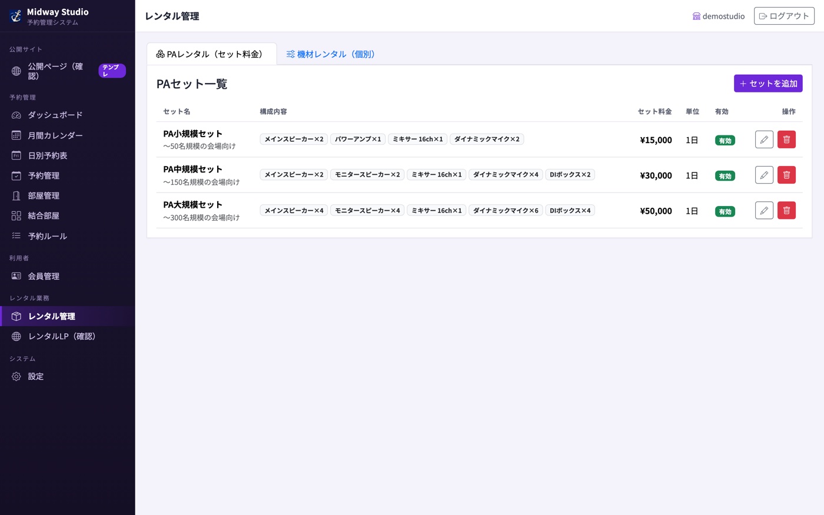824x515 pixels.
Task: Edit the PA中規模セット row with pencil icon
Action: click(x=764, y=175)
